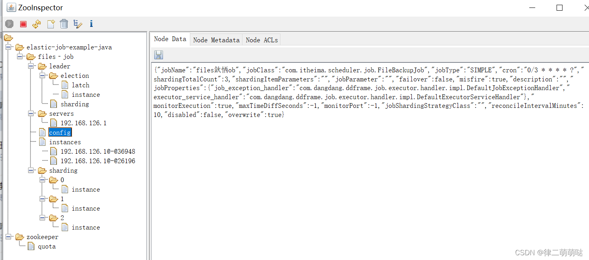Collapse the top-level sharding folder

coord(31,170)
